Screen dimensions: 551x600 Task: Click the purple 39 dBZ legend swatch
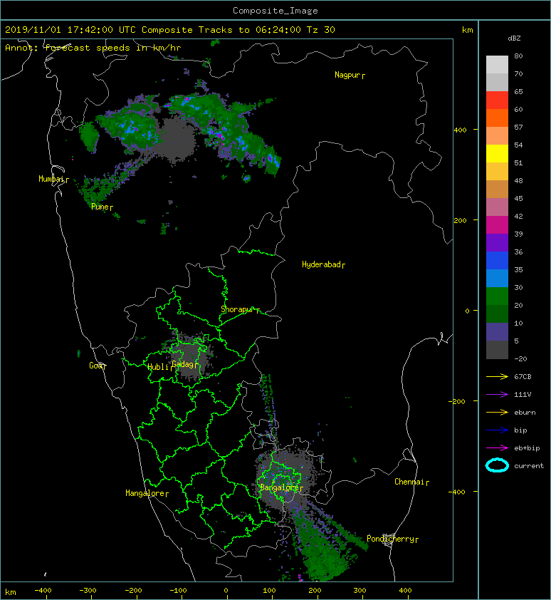[x=497, y=242]
